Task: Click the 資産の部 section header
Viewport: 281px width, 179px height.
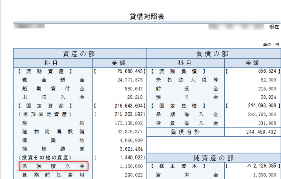Action: click(80, 54)
